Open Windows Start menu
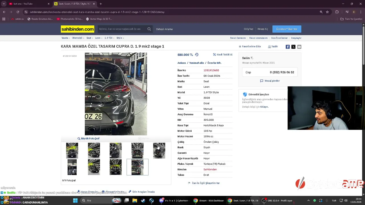Screen dimensions: 365x205 [x=75, y=200]
